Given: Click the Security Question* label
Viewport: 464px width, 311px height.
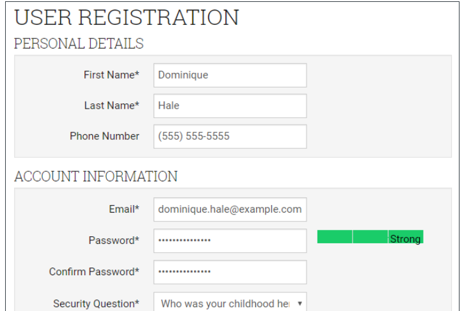Looking at the screenshot, I should [96, 304].
